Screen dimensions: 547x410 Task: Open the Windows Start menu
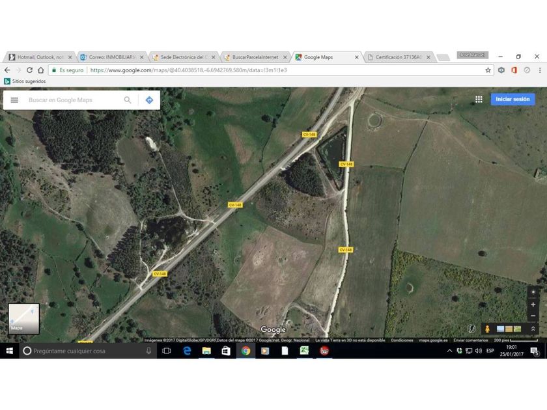pos(9,351)
